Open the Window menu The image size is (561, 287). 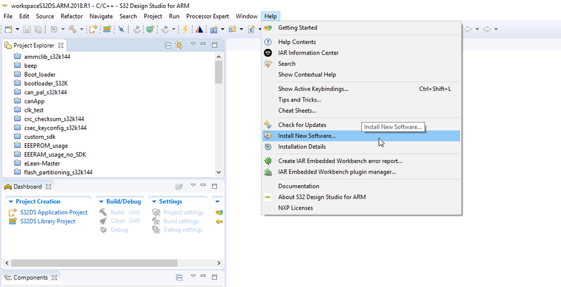click(x=247, y=16)
